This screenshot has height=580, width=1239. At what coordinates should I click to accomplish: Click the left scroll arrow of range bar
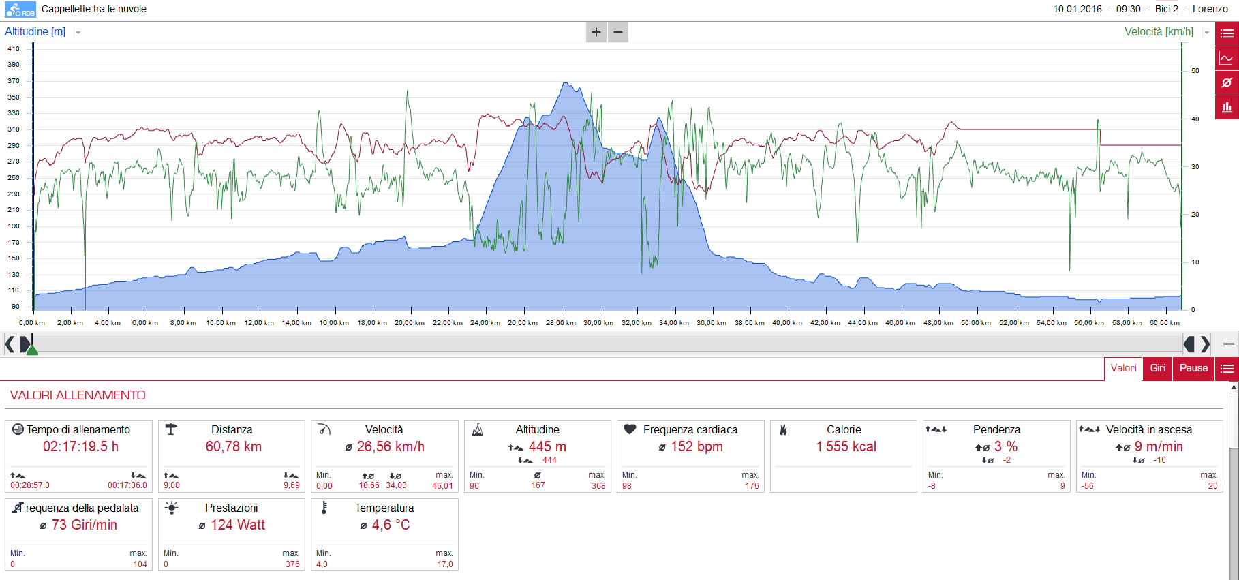10,344
